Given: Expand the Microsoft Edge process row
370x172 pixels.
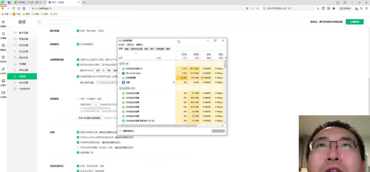Looking at the screenshot, I should [x=120, y=73].
